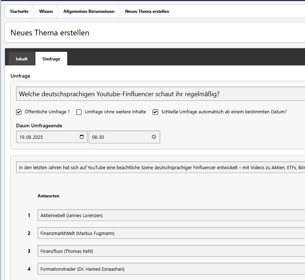305x280 pixels.
Task: Enable Umfrage ohne weitere Inhalte checkbox
Action: [79, 112]
